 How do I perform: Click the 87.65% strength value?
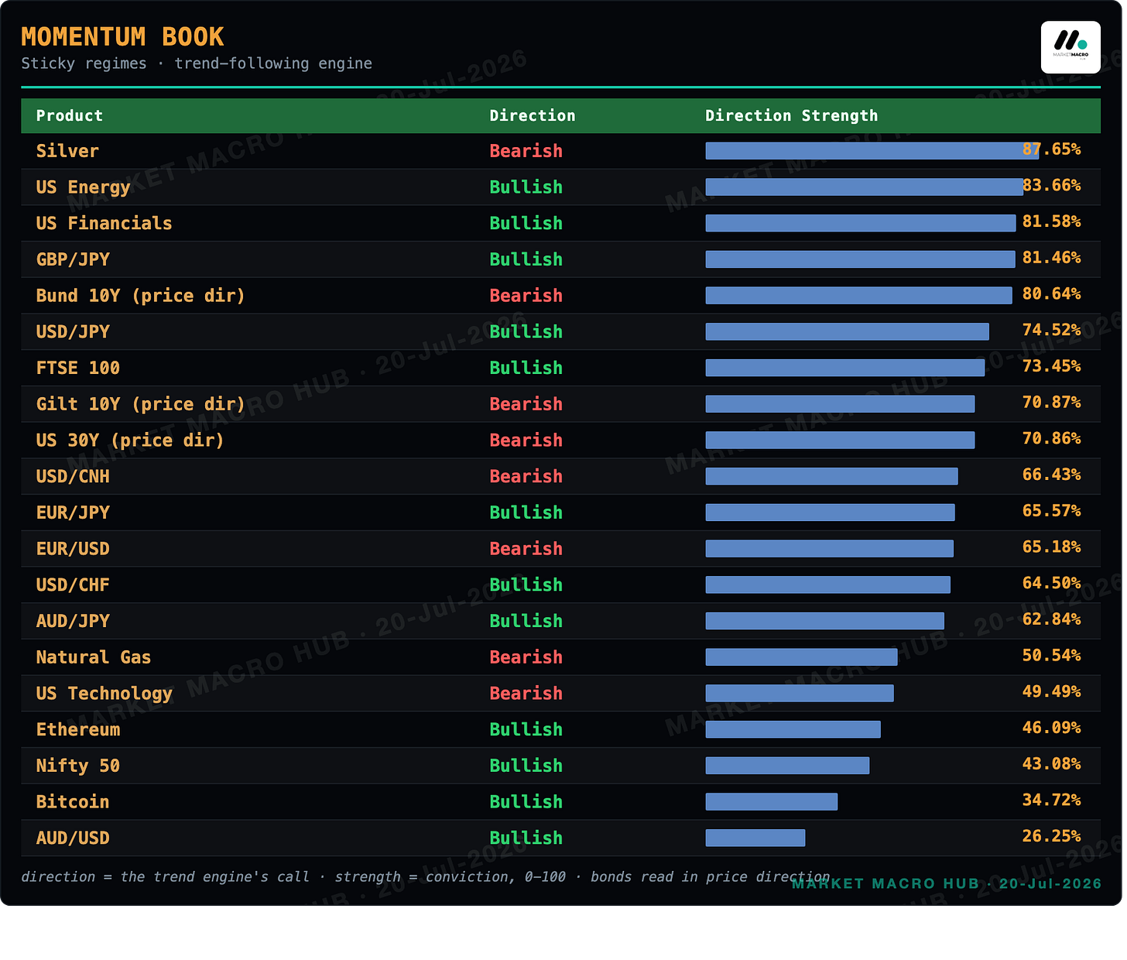pos(1051,149)
